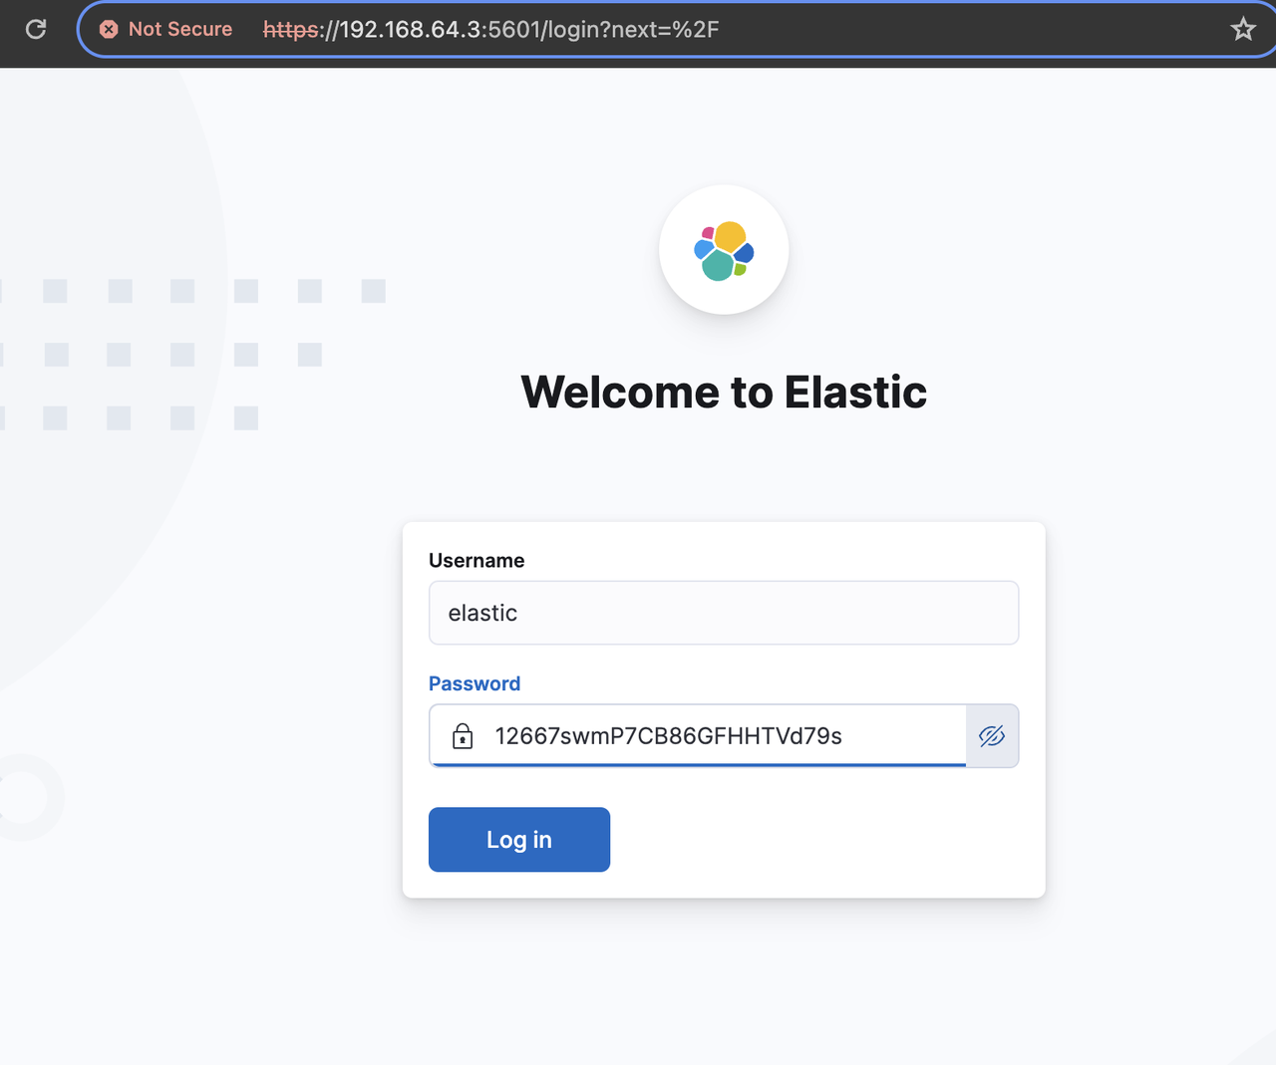Image resolution: width=1276 pixels, height=1065 pixels.
Task: Focus the Password input field
Action: 698,736
